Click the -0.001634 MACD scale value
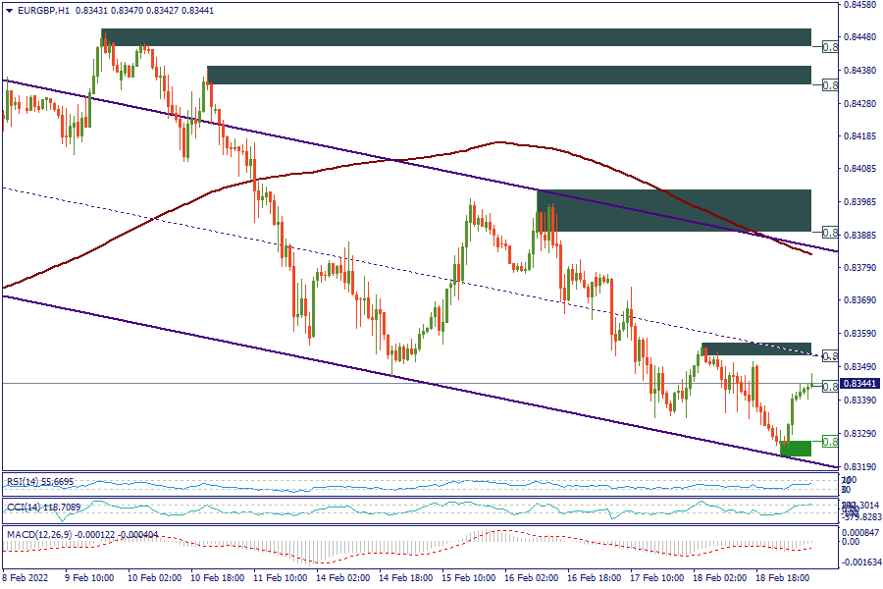The height and width of the screenshot is (589, 883). 861,563
